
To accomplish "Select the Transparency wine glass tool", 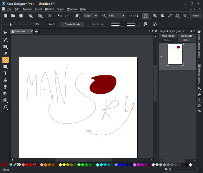I will point(5,87).
